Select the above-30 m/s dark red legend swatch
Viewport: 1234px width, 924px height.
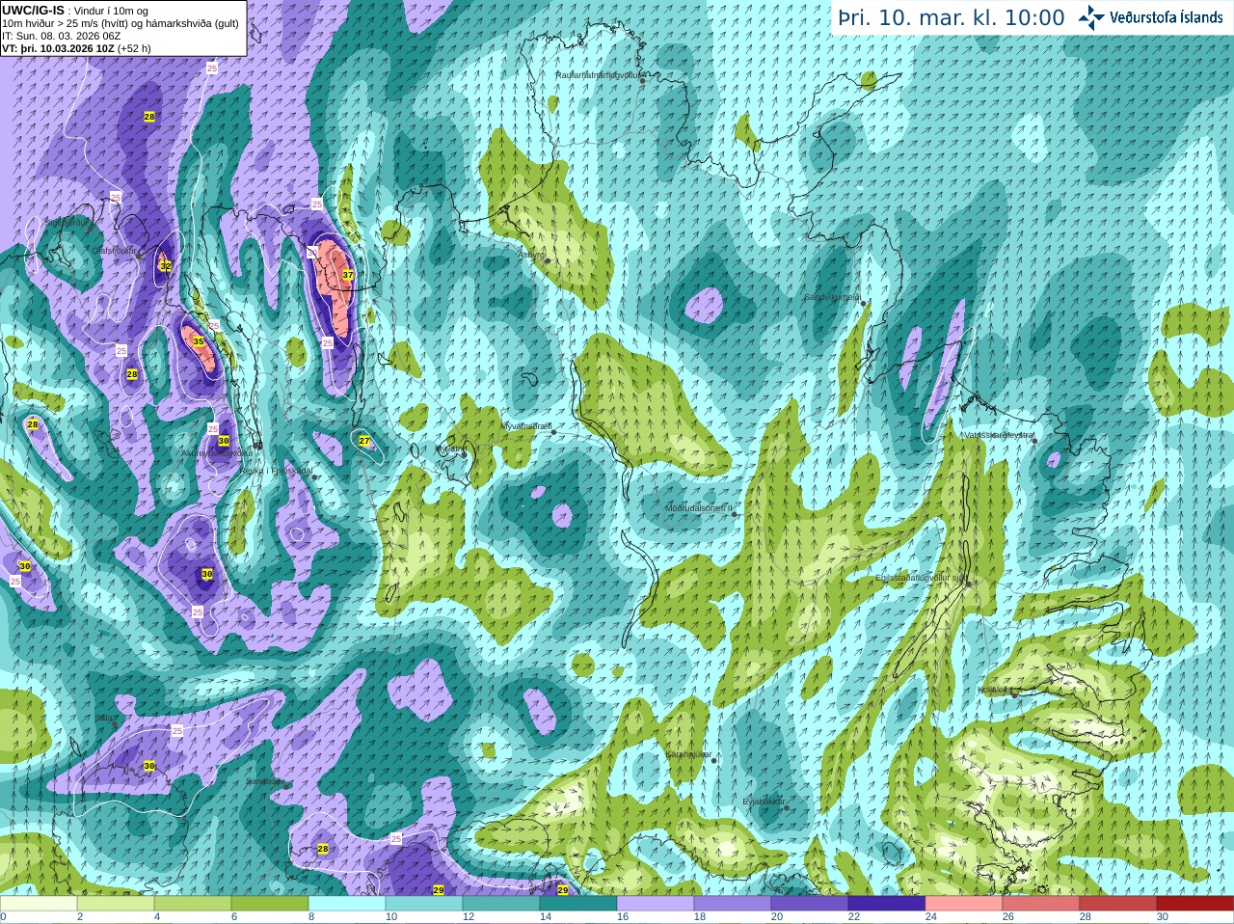[1195, 904]
